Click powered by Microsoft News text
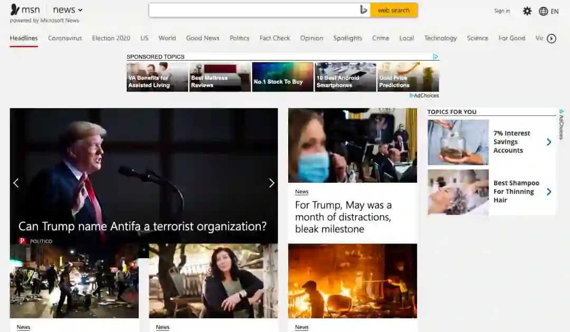This screenshot has height=332, width=570. 44,21
